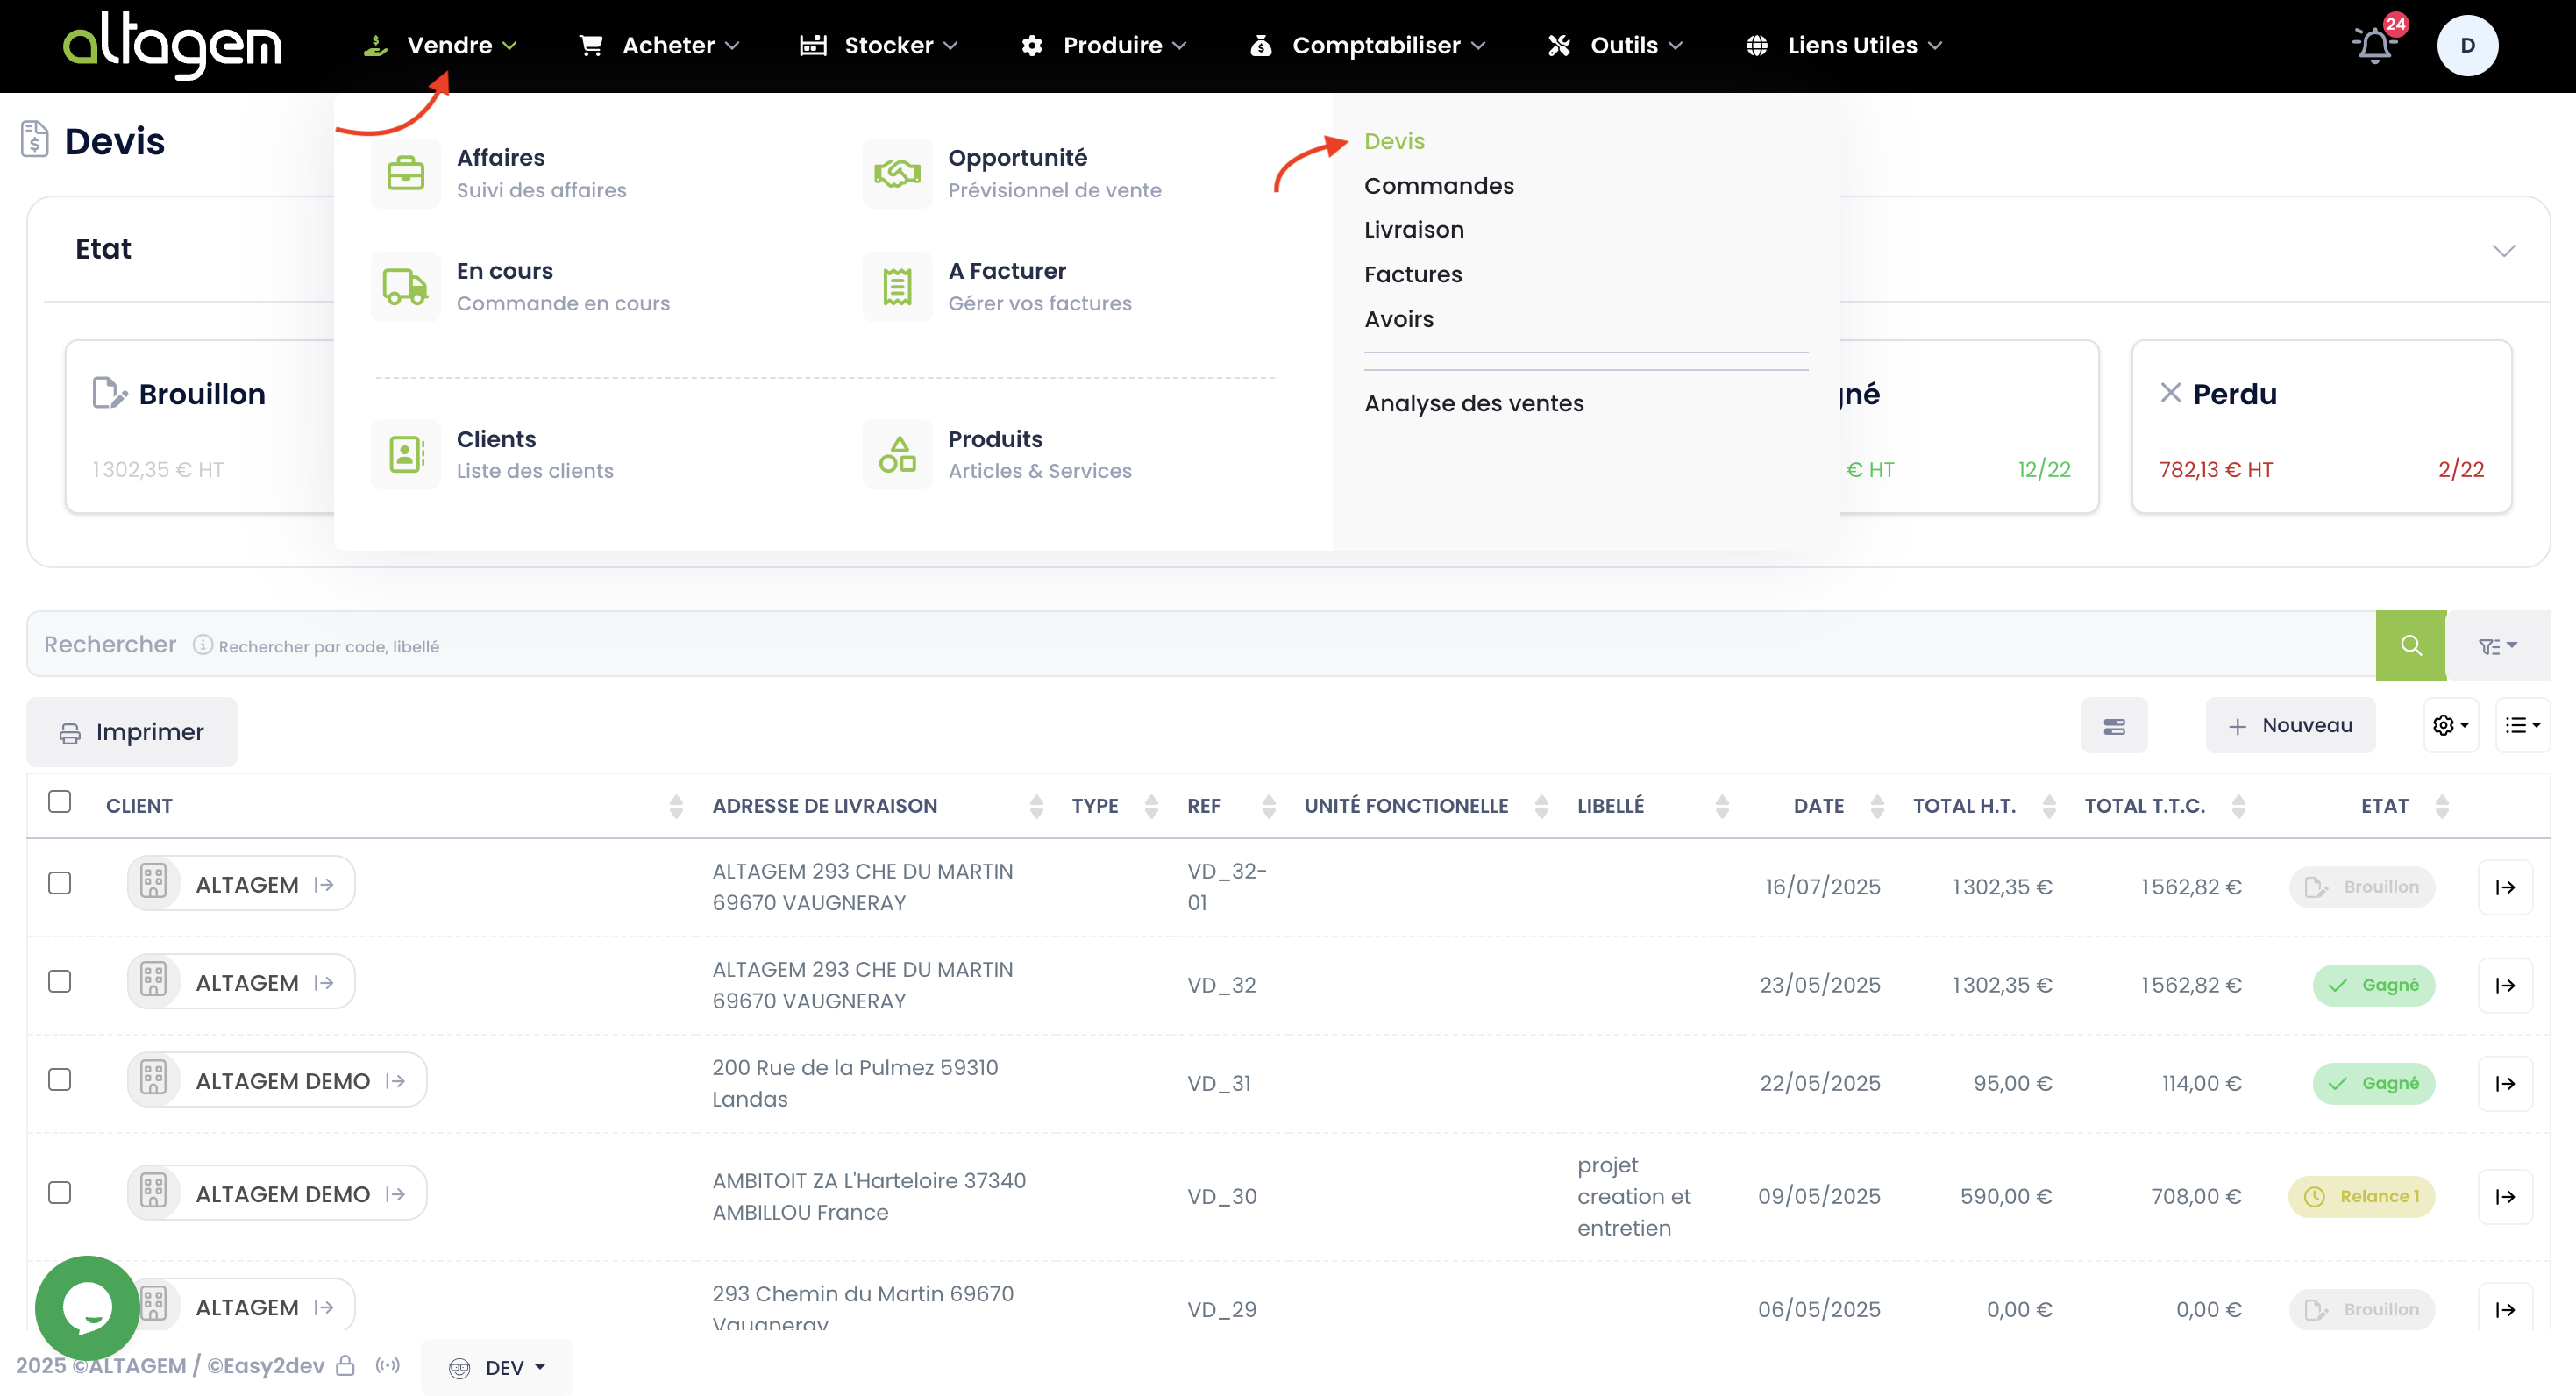Select Devis in the Vendre submenu

pos(1394,141)
